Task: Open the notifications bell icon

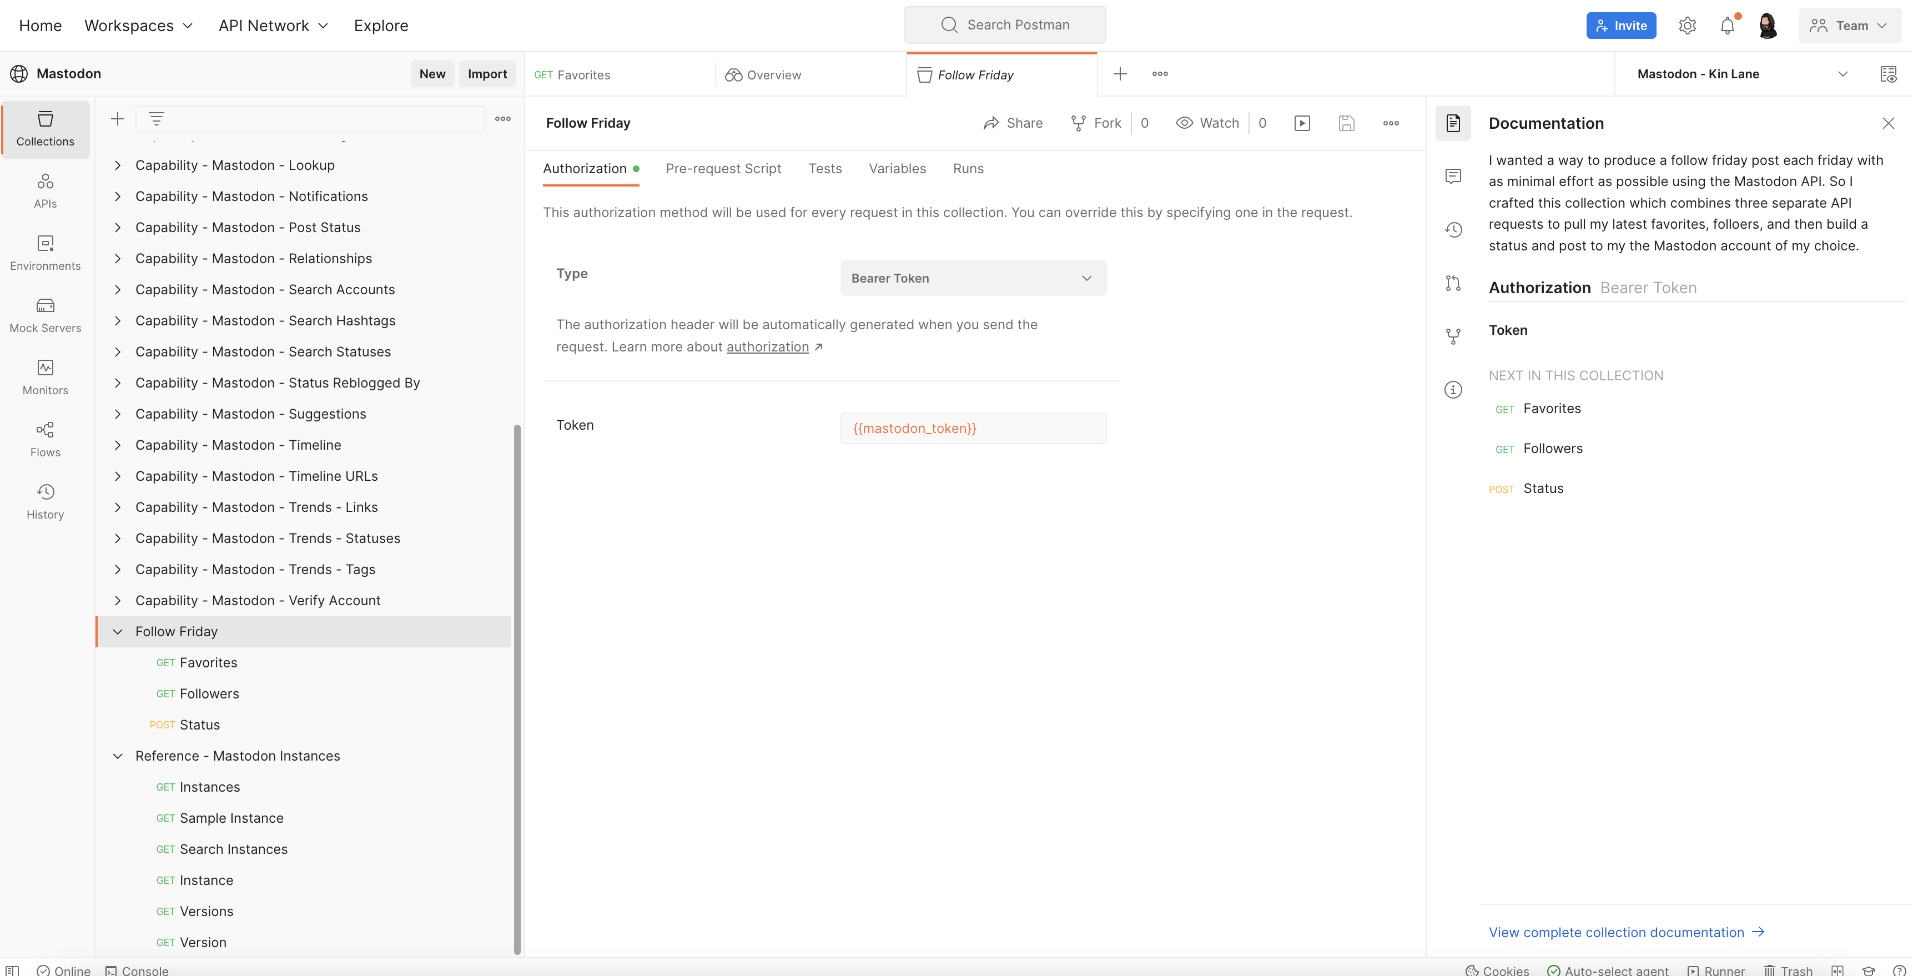Action: point(1728,25)
